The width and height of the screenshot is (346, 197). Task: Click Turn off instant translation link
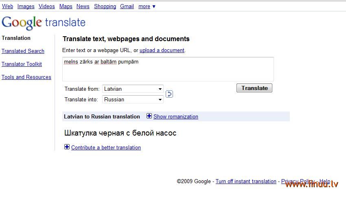246,182
